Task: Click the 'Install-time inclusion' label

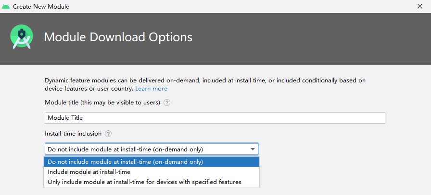Action: tap(73, 134)
